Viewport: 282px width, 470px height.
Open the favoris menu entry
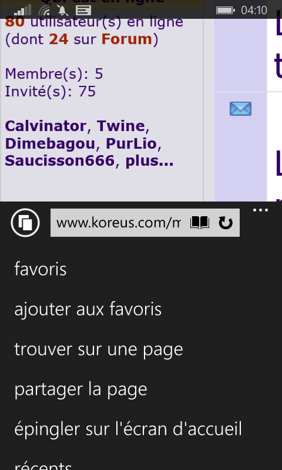point(41,269)
